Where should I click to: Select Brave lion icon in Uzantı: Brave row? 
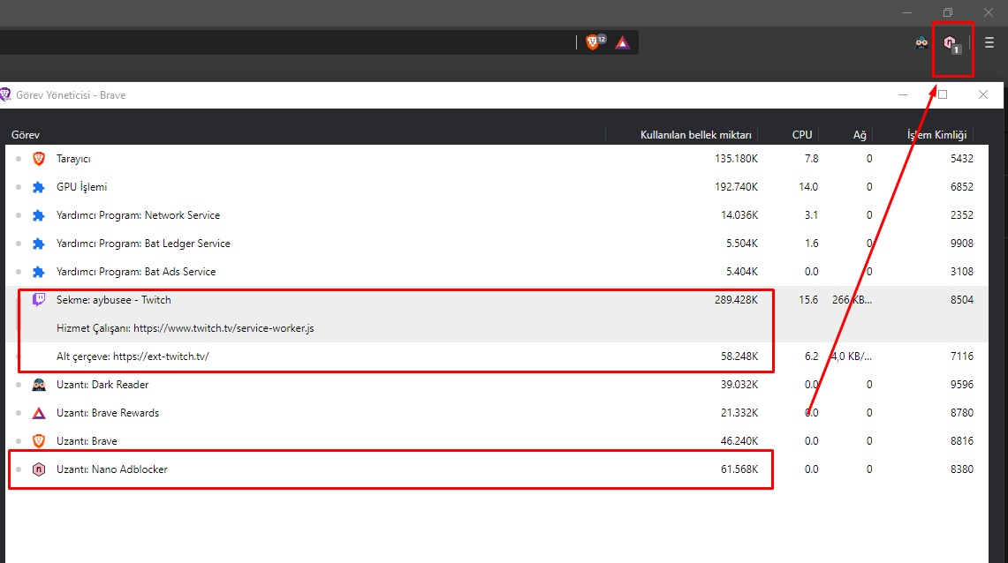39,441
